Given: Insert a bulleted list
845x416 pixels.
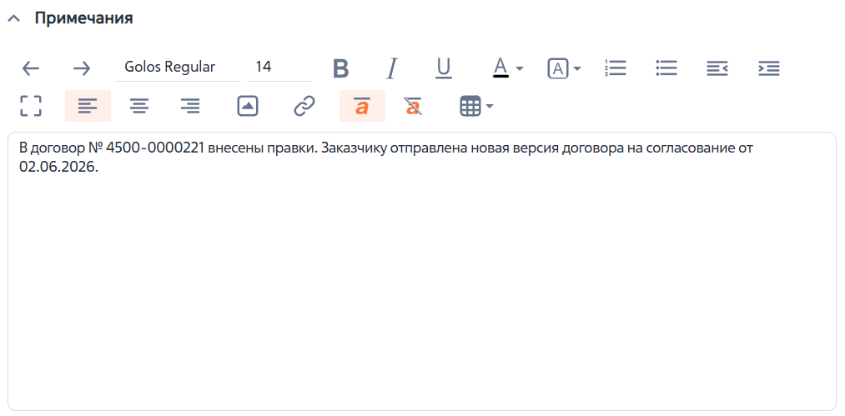Looking at the screenshot, I should pyautogui.click(x=666, y=68).
